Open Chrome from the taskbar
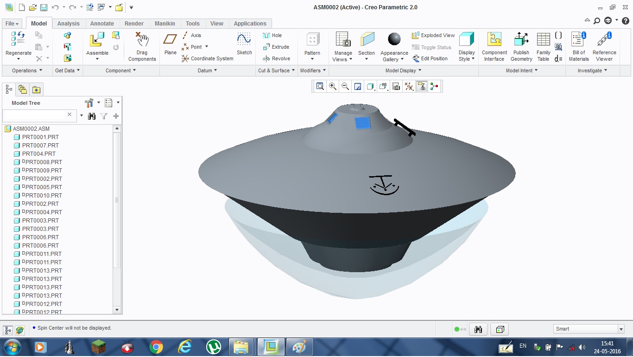The height and width of the screenshot is (357, 633). click(156, 347)
